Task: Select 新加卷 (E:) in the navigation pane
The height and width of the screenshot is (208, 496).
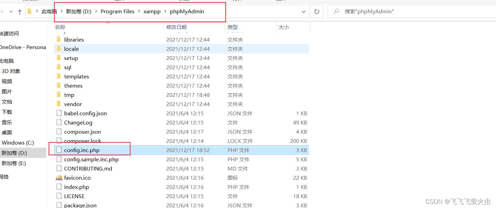Action: pos(14,163)
